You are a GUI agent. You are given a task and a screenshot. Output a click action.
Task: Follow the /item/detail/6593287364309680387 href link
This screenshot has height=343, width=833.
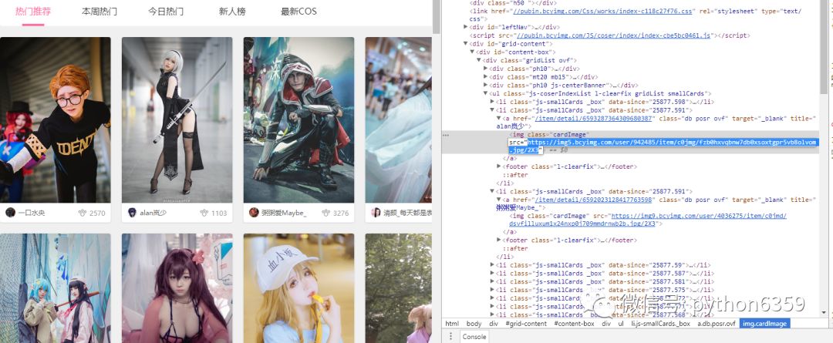(x=592, y=119)
